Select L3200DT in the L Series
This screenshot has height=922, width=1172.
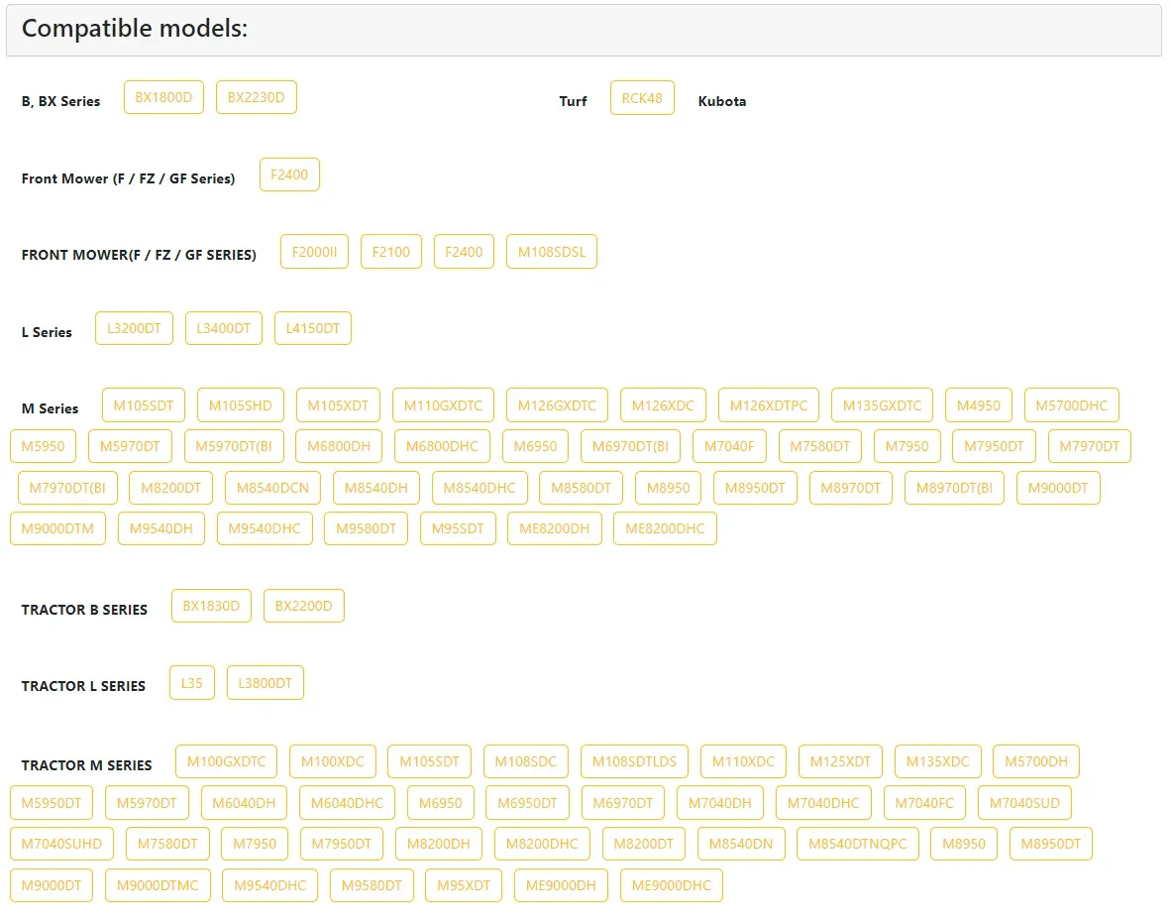pos(134,328)
